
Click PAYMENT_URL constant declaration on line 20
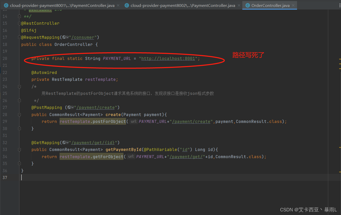click(117, 58)
